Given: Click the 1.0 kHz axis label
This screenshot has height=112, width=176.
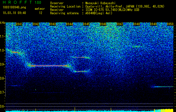Looking at the screenshot, I should [x=3, y=50].
